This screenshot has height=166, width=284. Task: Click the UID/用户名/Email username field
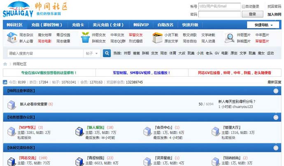coord(219,7)
